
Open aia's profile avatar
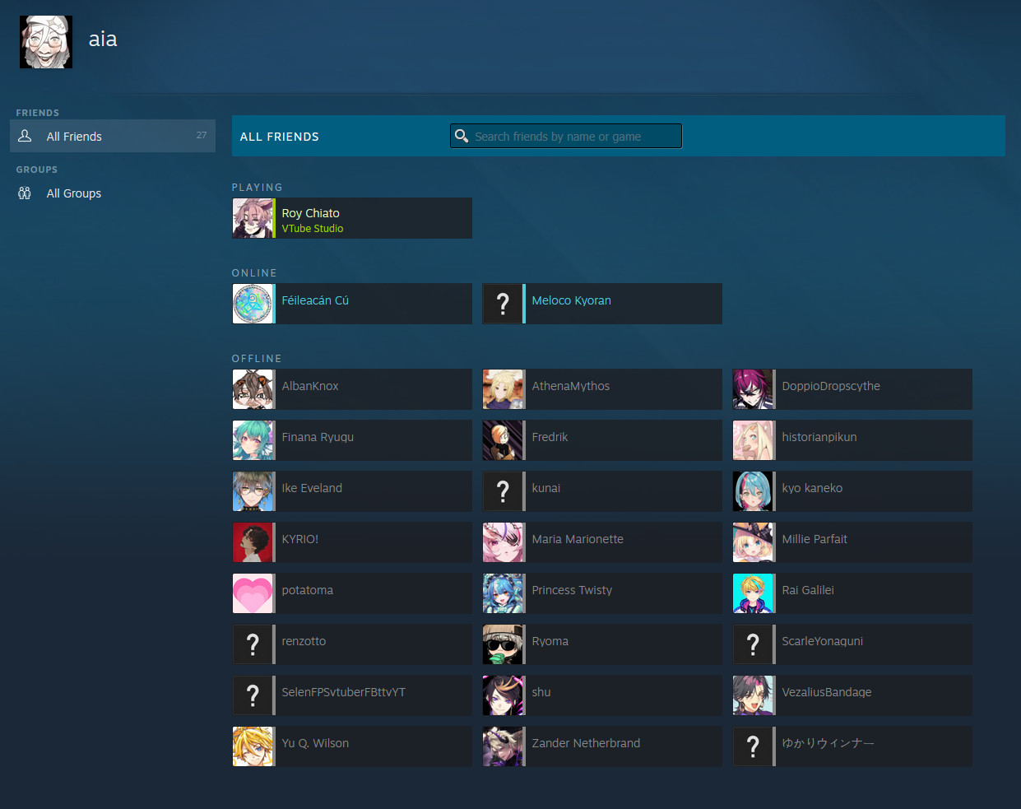point(46,42)
